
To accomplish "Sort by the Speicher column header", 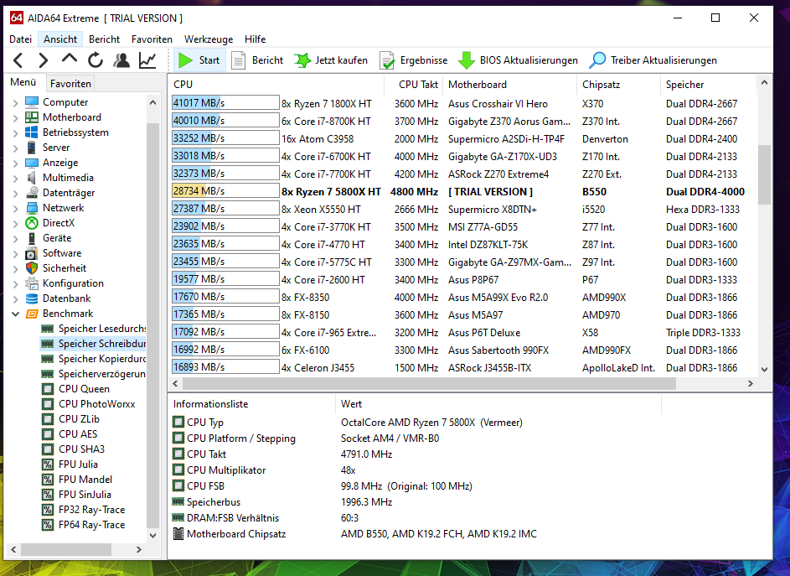I will pyautogui.click(x=708, y=85).
